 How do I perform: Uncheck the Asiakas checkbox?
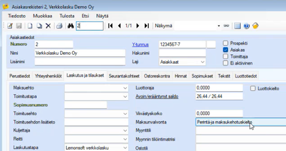tap(226, 50)
